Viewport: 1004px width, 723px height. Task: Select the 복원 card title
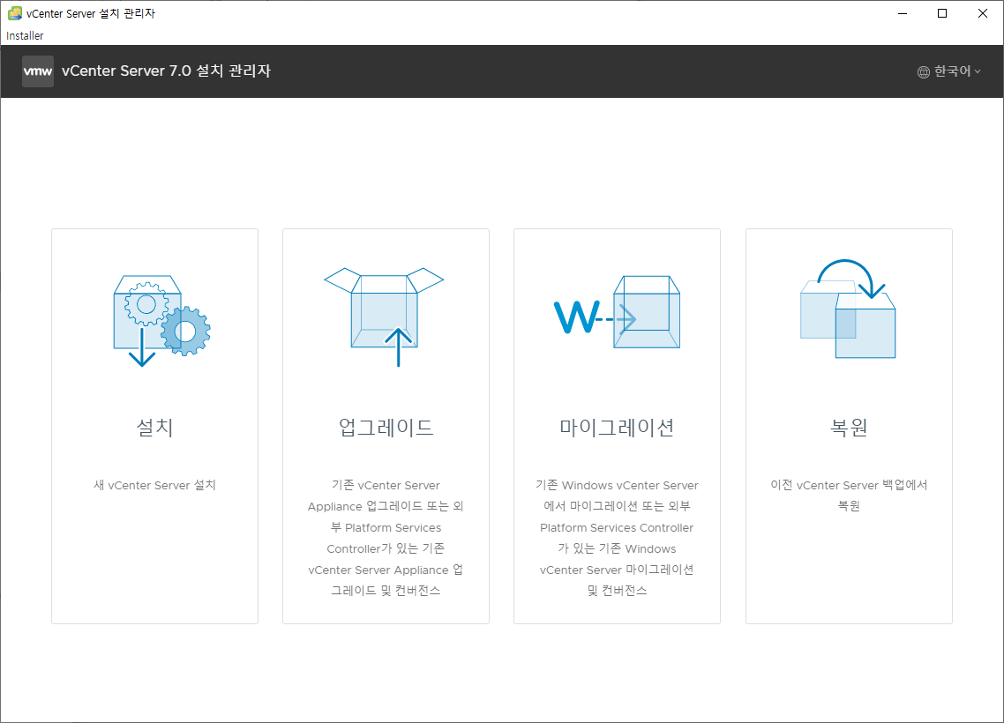(849, 427)
